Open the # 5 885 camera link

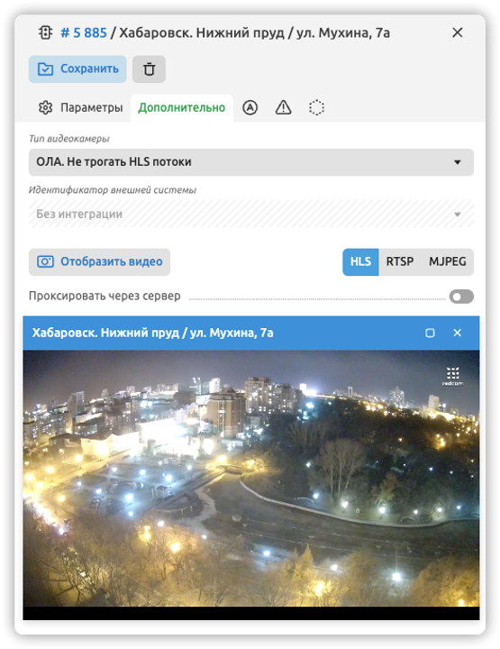coord(84,32)
